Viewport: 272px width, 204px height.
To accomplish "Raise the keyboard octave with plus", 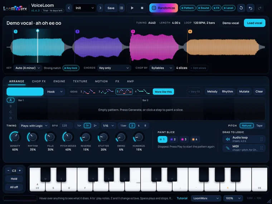I will (20, 171).
